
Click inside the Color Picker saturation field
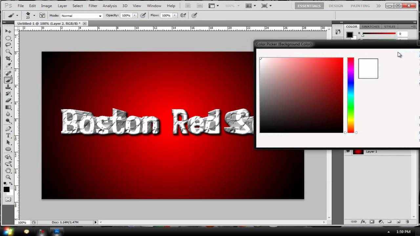point(301,95)
